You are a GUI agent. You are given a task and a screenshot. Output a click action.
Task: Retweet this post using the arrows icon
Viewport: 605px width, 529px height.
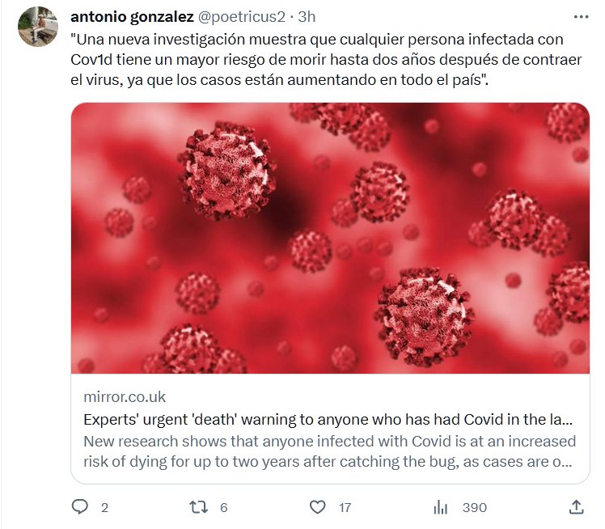(199, 507)
